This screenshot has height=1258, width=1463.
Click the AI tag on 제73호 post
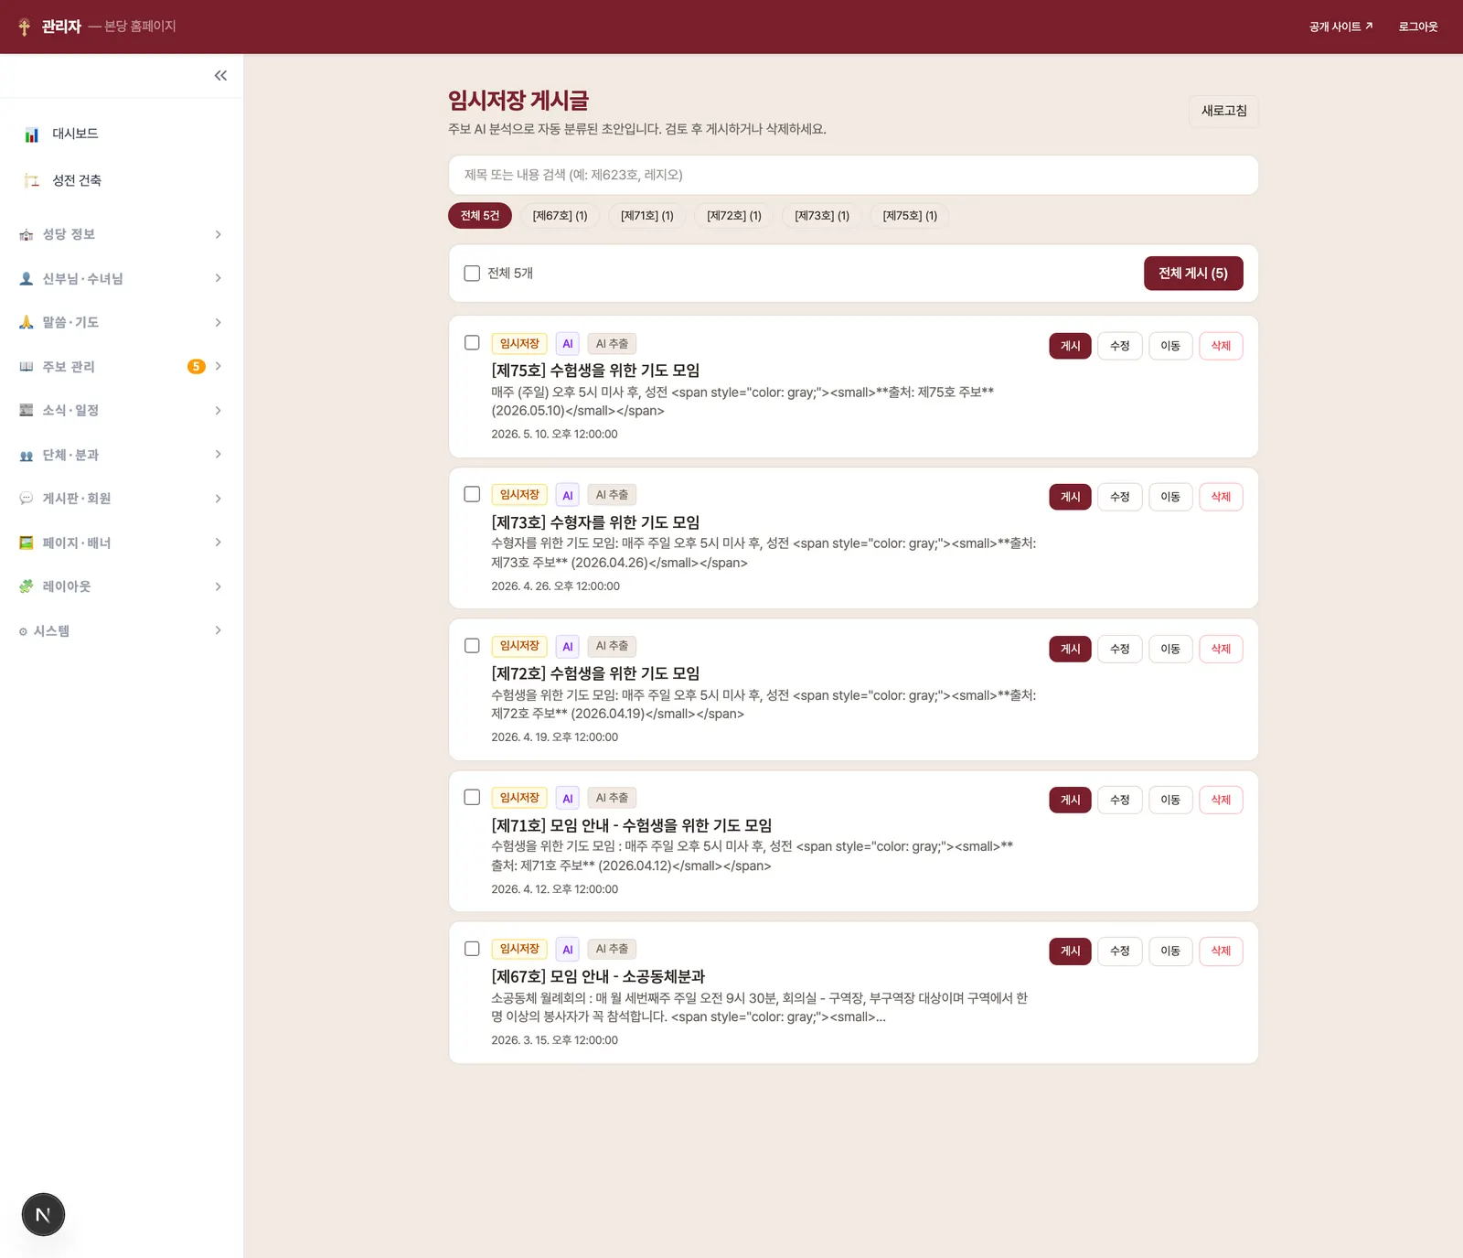(568, 496)
